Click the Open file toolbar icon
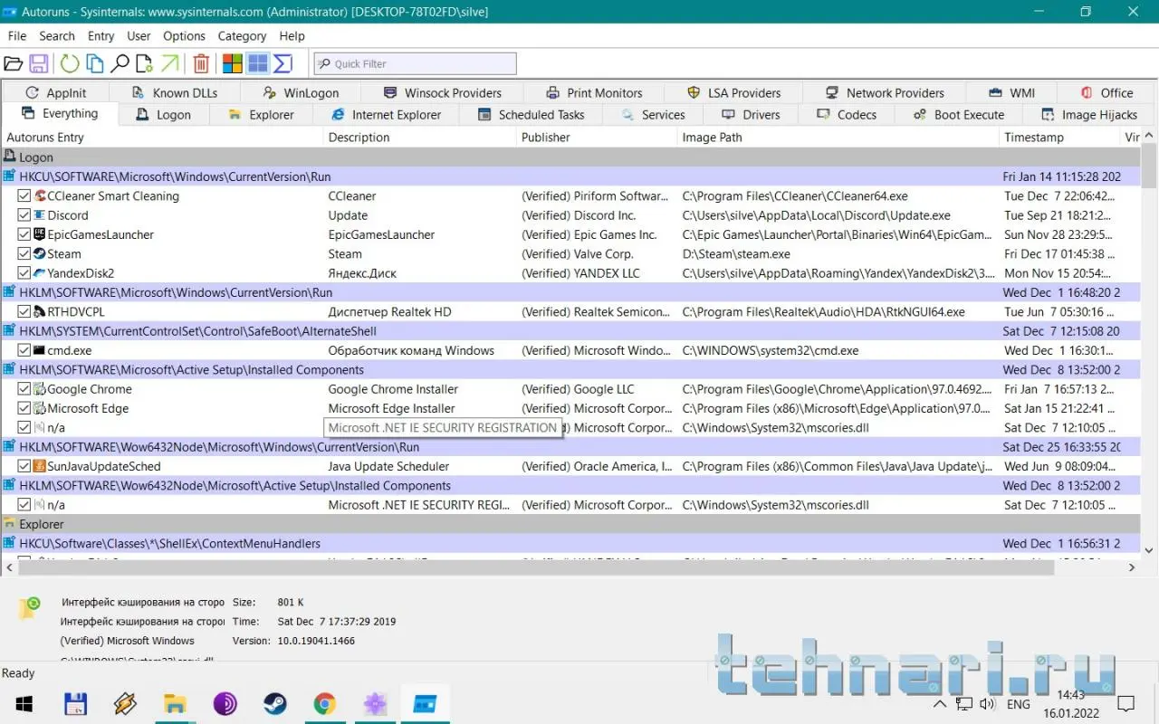The height and width of the screenshot is (724, 1159). 13,63
